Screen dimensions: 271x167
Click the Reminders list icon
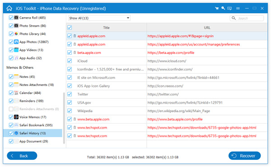[x=16, y=101]
